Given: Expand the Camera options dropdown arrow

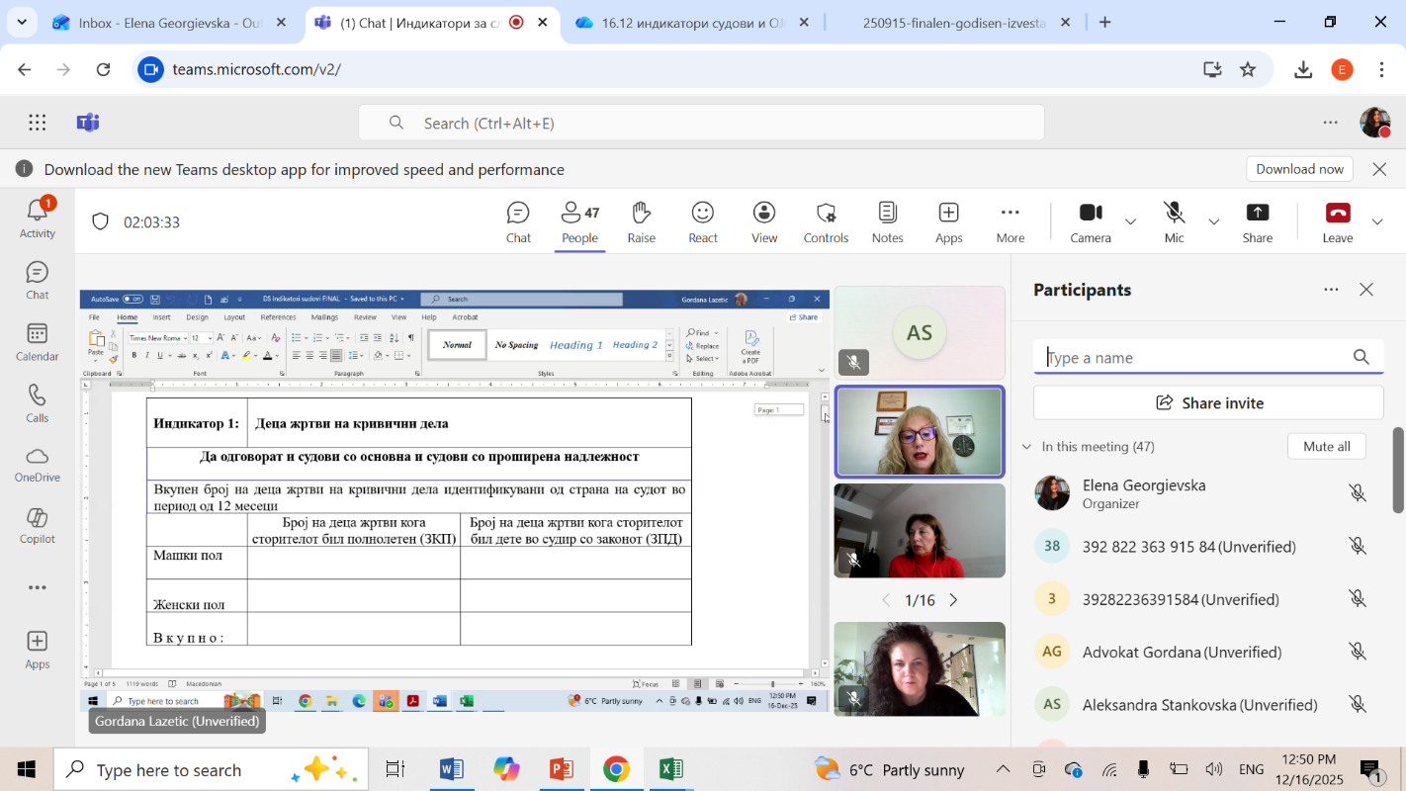Looking at the screenshot, I should coord(1131,221).
